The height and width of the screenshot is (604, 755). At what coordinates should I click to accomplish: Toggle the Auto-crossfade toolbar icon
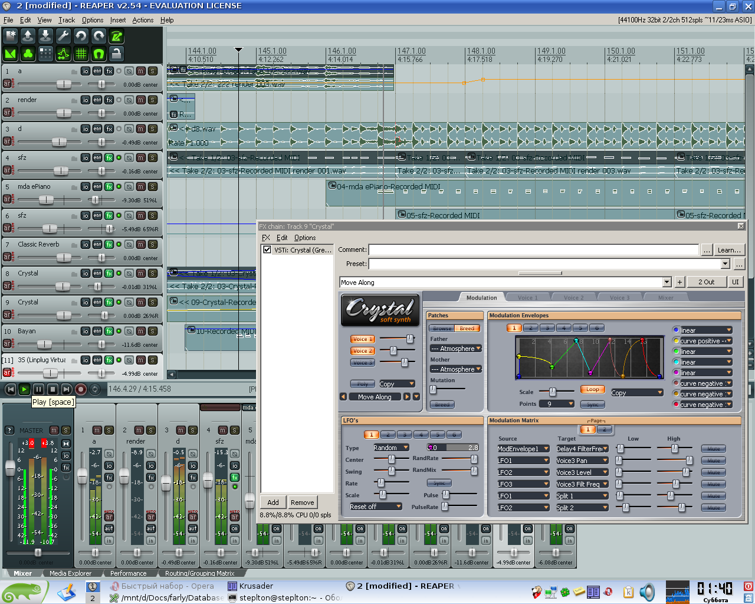[10, 54]
